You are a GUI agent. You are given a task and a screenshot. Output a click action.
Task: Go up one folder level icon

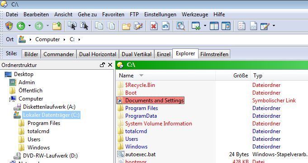pyautogui.click(x=57, y=26)
